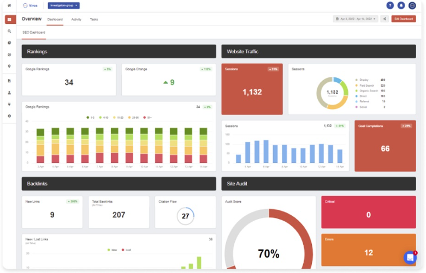
Task: Click the red Sessions 1,132 card
Action: [252, 89]
